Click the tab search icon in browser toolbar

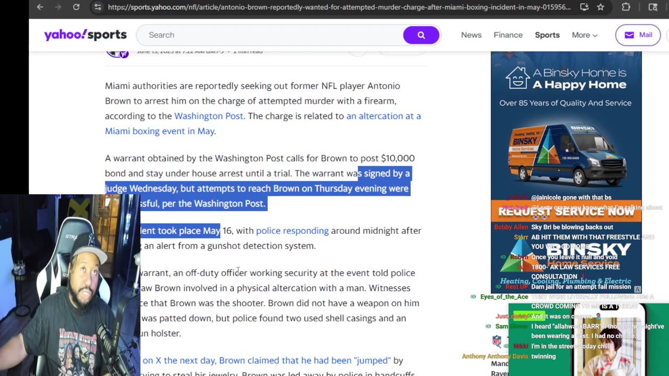pos(653,7)
